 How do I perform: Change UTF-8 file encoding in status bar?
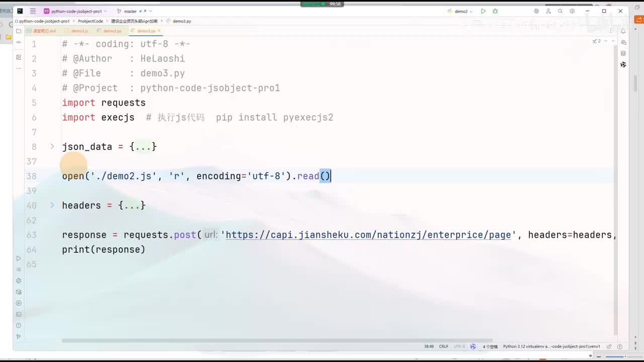[459, 346]
